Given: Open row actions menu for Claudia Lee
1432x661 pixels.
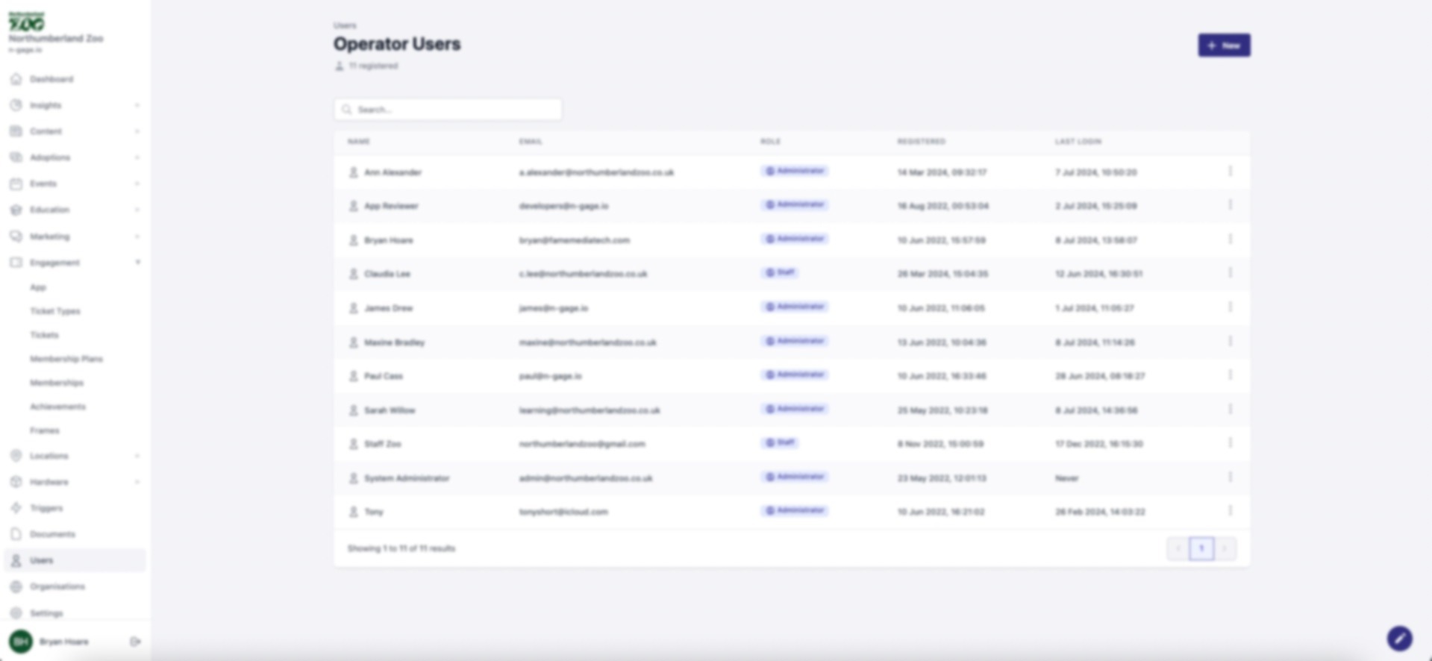Looking at the screenshot, I should pyautogui.click(x=1230, y=273).
